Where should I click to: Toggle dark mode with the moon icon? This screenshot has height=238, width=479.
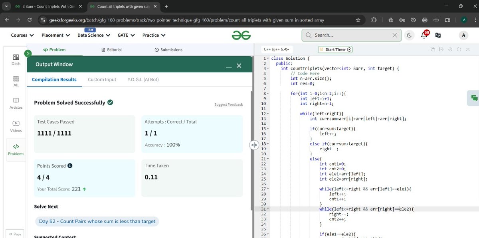(x=409, y=35)
